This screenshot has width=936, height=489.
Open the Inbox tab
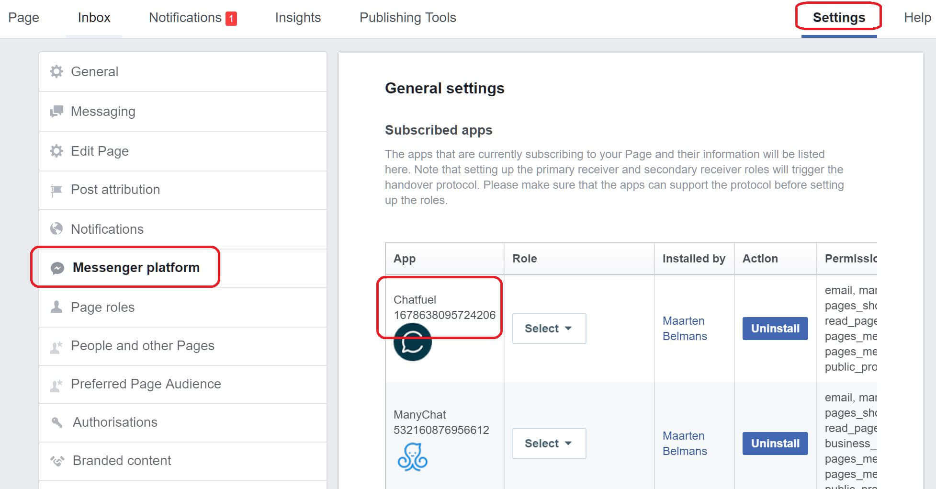pos(94,18)
